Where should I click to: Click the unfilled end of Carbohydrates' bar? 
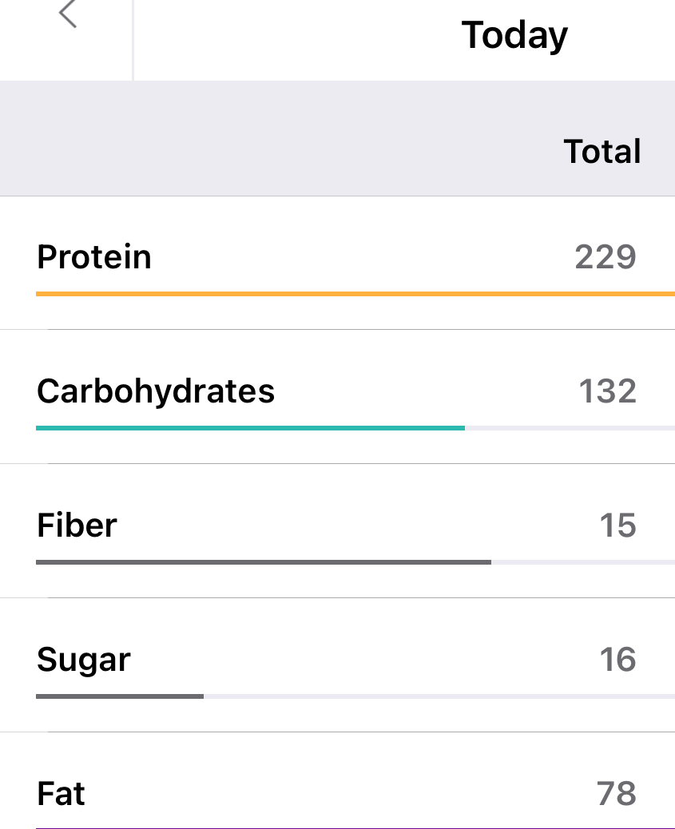tap(570, 428)
